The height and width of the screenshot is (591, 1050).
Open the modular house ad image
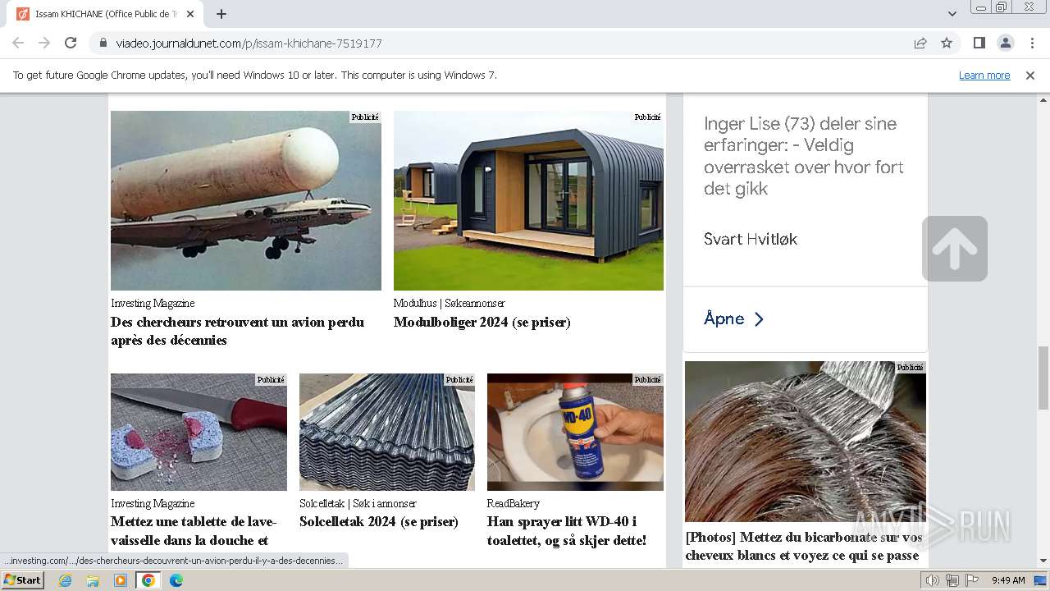tap(528, 200)
